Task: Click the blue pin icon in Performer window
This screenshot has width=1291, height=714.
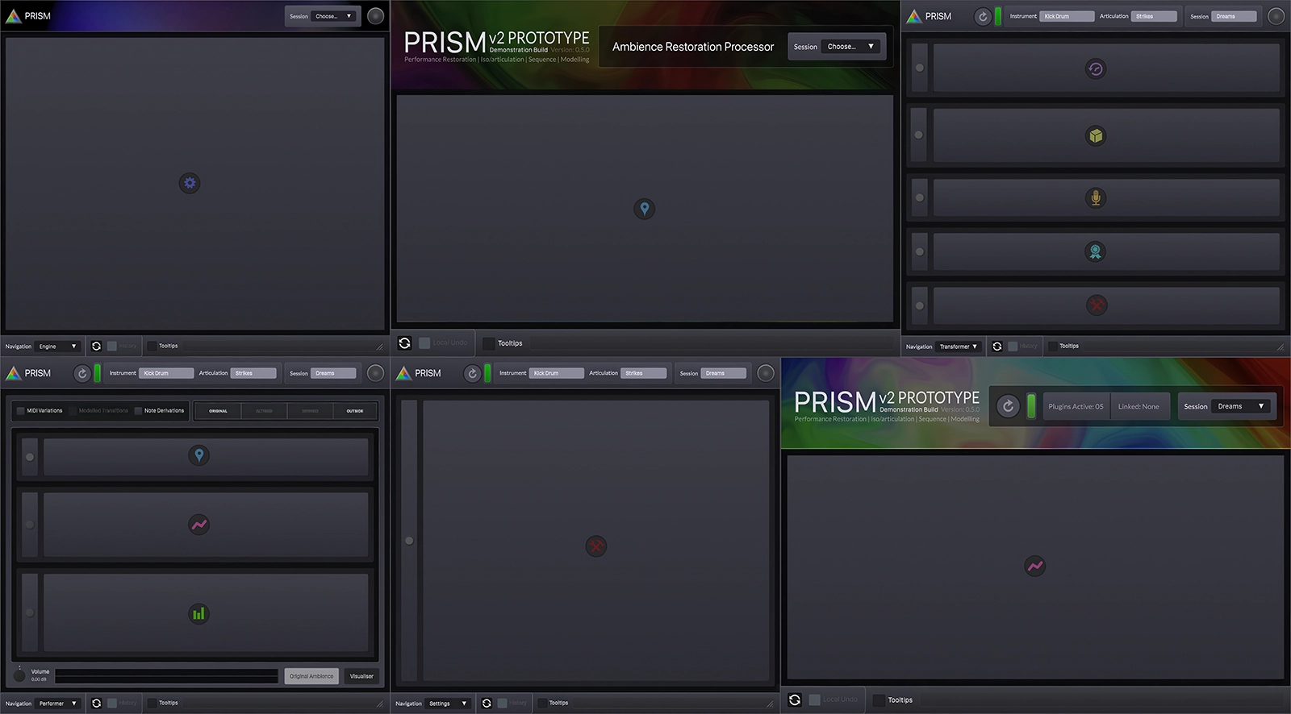Action: point(198,455)
